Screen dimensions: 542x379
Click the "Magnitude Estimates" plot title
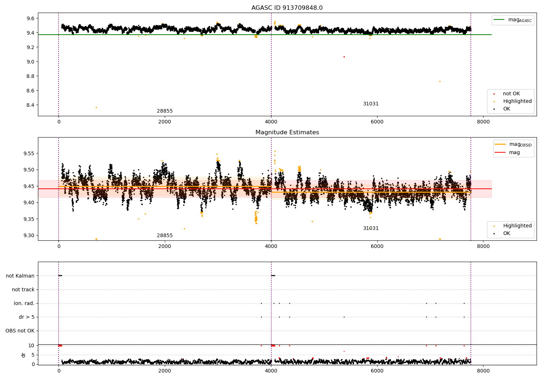point(287,132)
